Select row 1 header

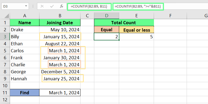coord(5,23)
